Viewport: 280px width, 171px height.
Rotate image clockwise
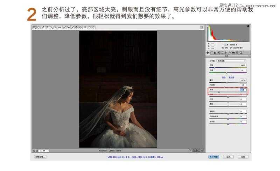click(93, 27)
